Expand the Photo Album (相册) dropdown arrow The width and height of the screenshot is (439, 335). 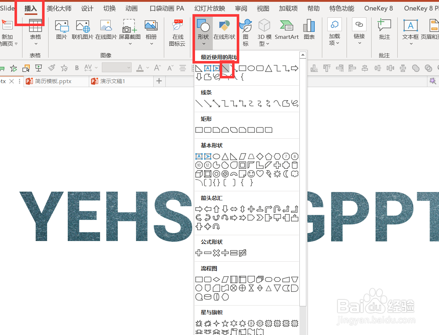click(151, 44)
